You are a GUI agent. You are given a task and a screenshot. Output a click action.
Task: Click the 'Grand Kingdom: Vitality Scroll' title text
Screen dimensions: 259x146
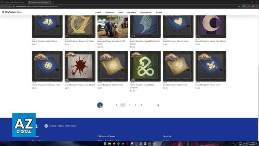click(x=110, y=85)
